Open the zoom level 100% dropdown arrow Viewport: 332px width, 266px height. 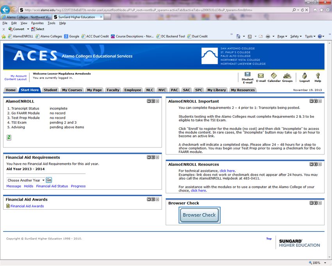[x=325, y=263]
